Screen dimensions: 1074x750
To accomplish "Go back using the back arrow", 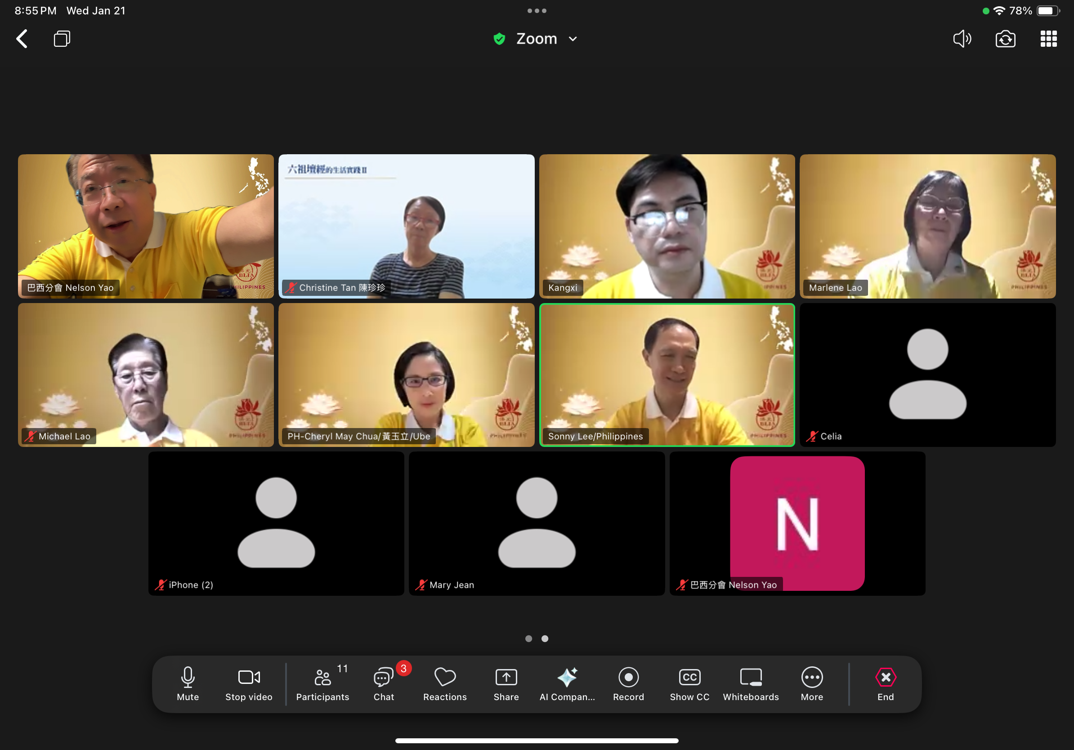I will pos(22,39).
